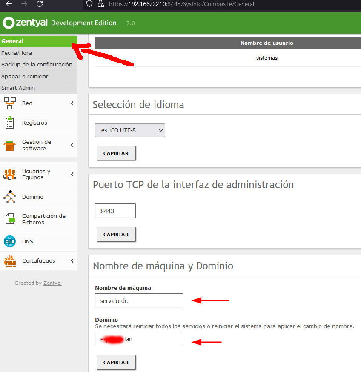This screenshot has height=372, width=361.
Task: Click the Zentyal logo in the header
Action: tap(25, 23)
